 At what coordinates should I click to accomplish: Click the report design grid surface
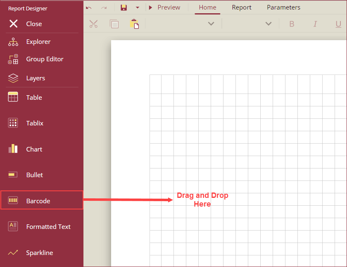click(x=248, y=170)
